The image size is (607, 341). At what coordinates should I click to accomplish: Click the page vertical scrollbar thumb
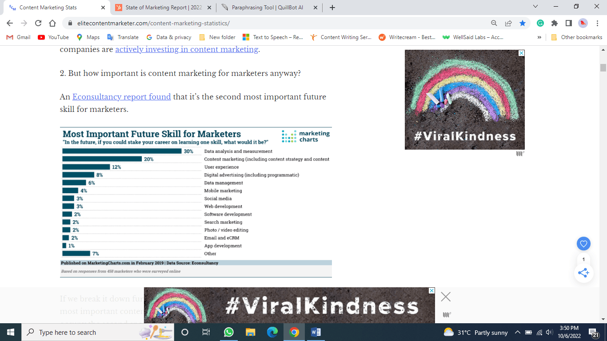(603, 67)
